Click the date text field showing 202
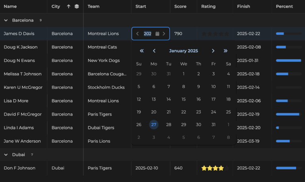305x182 pixels. 147,34
